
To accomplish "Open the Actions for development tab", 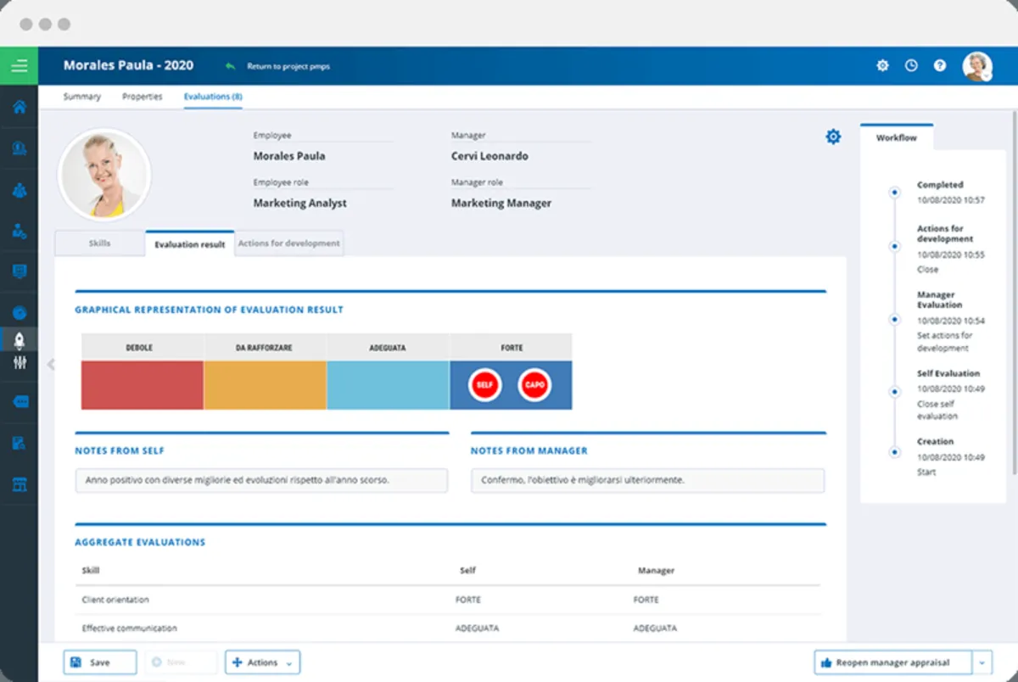I will pyautogui.click(x=288, y=243).
